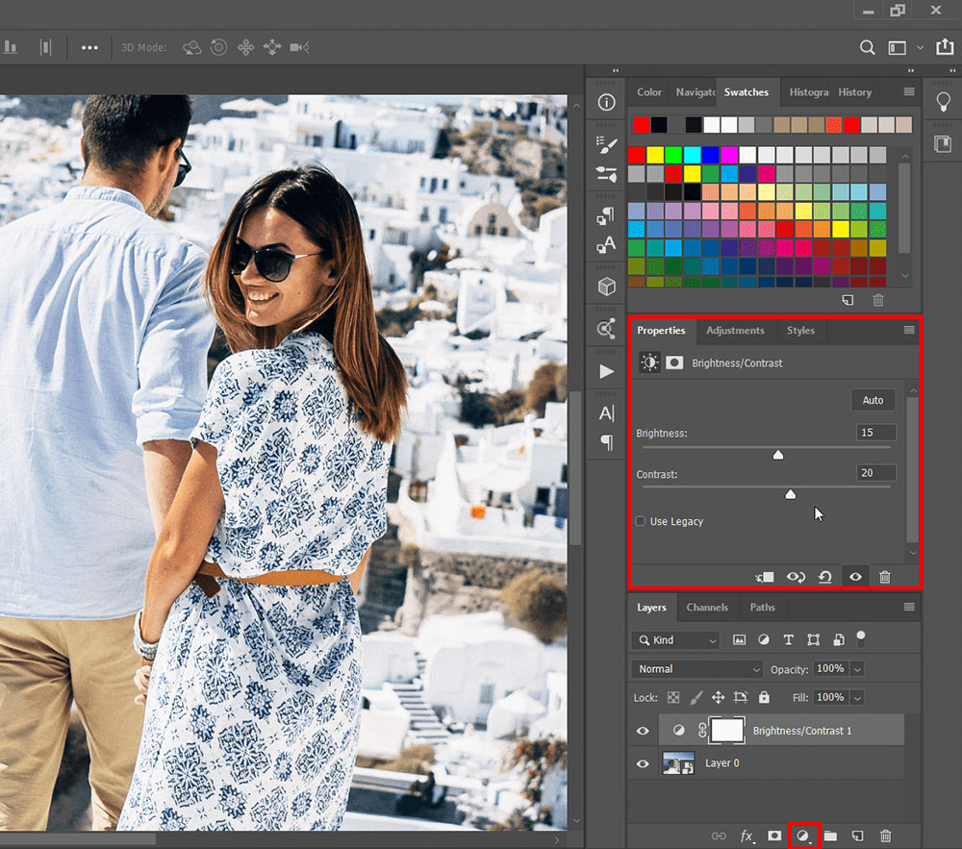The height and width of the screenshot is (849, 962).
Task: Open layer styles with the fx icon
Action: point(747,836)
